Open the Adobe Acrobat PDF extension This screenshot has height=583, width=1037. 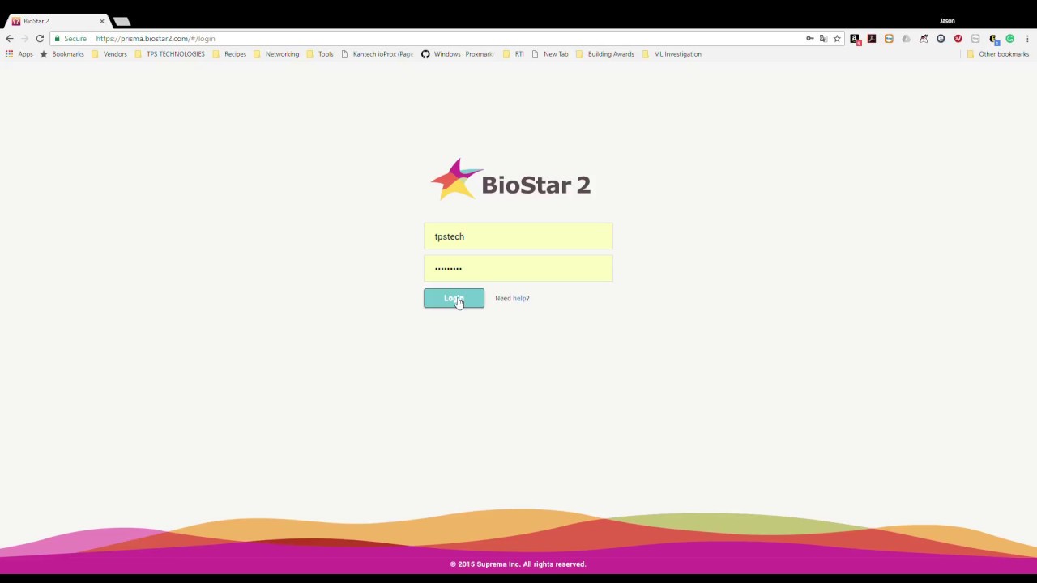(872, 38)
